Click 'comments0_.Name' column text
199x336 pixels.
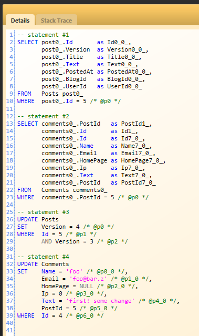[x=67, y=146]
